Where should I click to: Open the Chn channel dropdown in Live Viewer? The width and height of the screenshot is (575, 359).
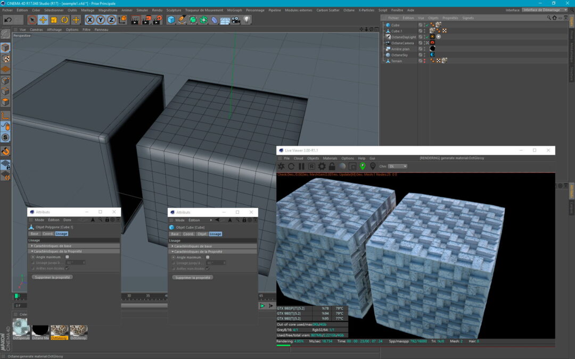coord(397,166)
